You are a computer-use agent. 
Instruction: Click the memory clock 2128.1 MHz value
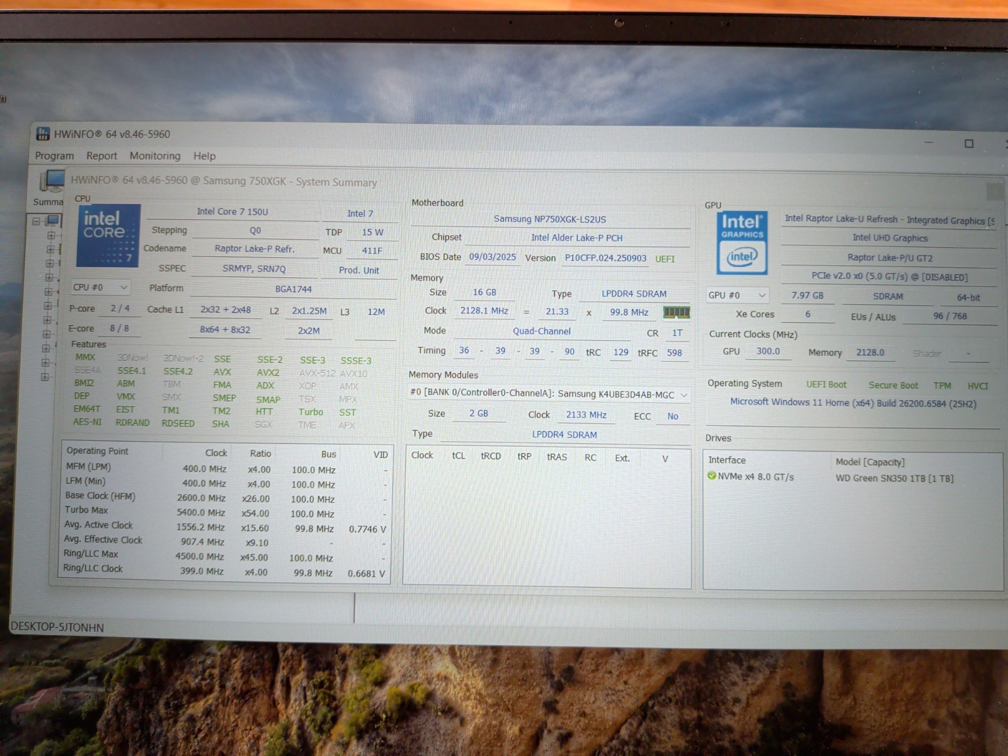pyautogui.click(x=484, y=311)
